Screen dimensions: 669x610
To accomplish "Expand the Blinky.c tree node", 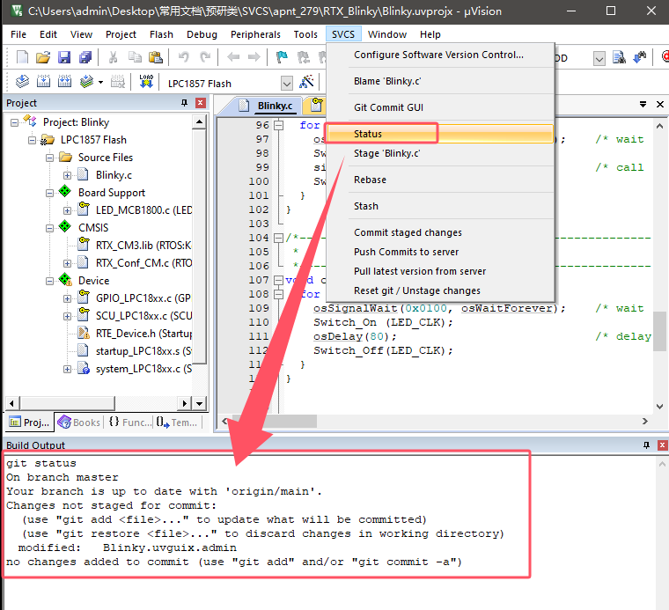I will [x=68, y=175].
